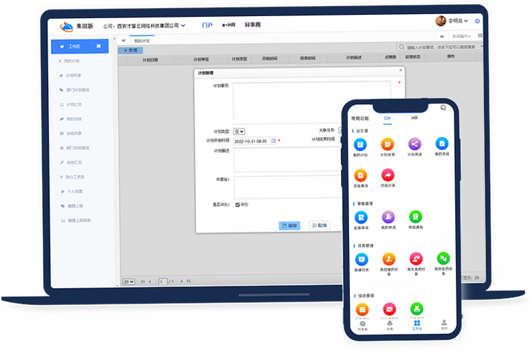
Task: Tap 我的 in phone bottom navigation
Action: pos(444,325)
